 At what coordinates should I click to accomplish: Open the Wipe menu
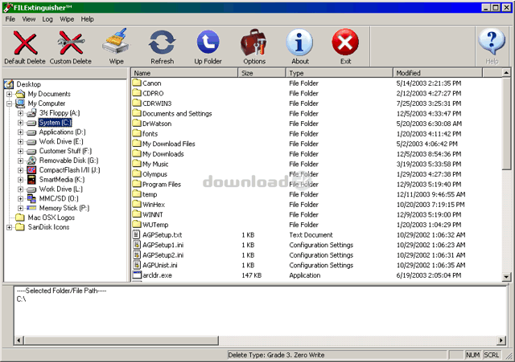pyautogui.click(x=67, y=19)
